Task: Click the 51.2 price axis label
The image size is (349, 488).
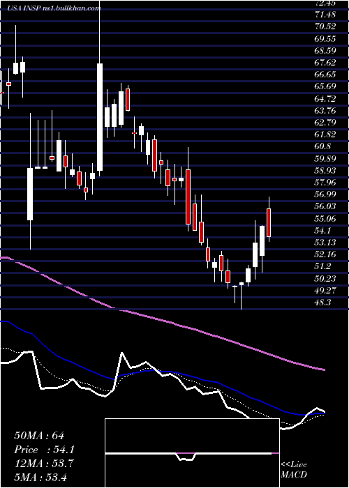Action: click(x=322, y=266)
